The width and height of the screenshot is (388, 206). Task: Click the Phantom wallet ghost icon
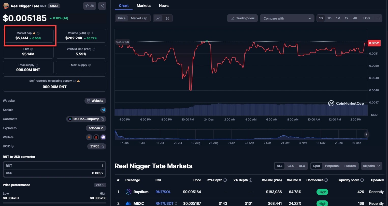pyautogui.click(x=103, y=137)
